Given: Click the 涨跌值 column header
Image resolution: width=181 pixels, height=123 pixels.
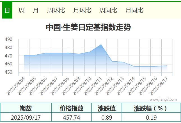Looking at the screenshot, I should [x=107, y=108].
